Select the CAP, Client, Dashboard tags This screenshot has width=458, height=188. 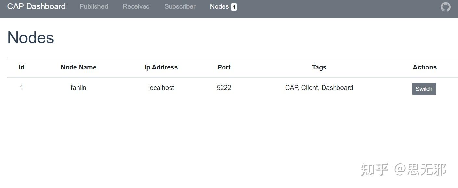(x=319, y=87)
